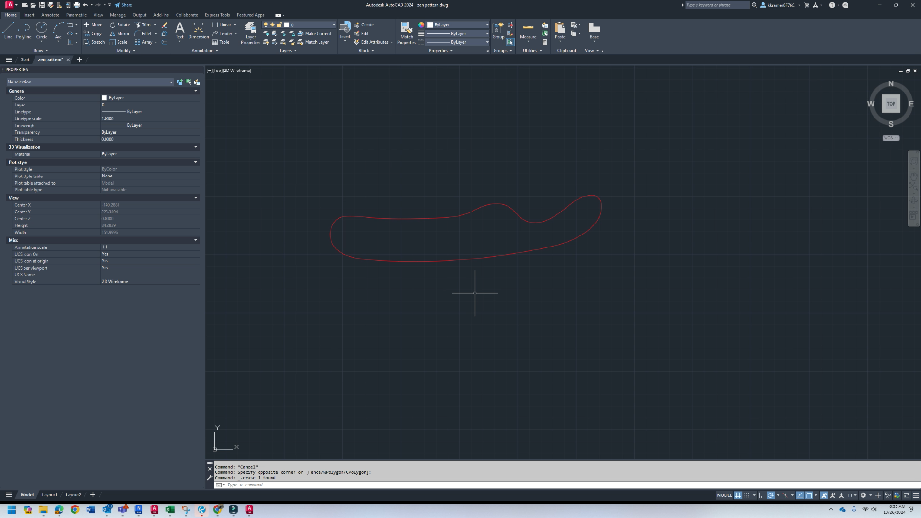Click the layer color swatch in Layers panel

tap(287, 25)
